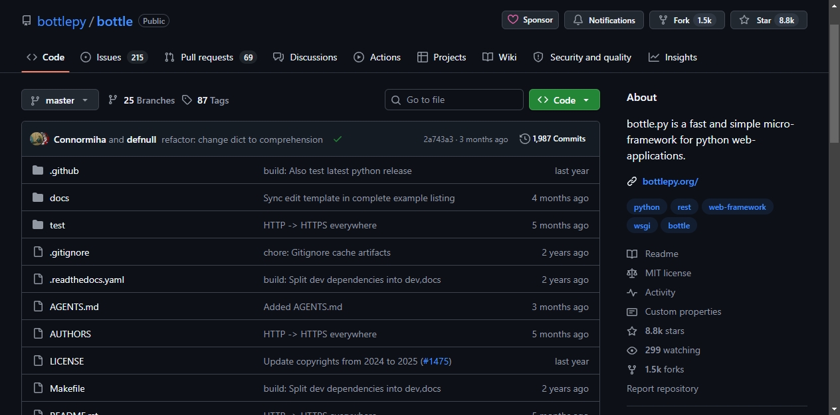Screen dimensions: 840x415
Task: Open the Wiki tab
Action: pos(500,57)
